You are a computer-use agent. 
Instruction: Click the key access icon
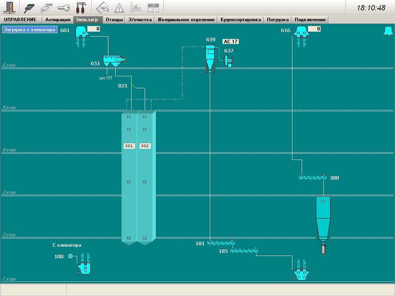[63, 7]
